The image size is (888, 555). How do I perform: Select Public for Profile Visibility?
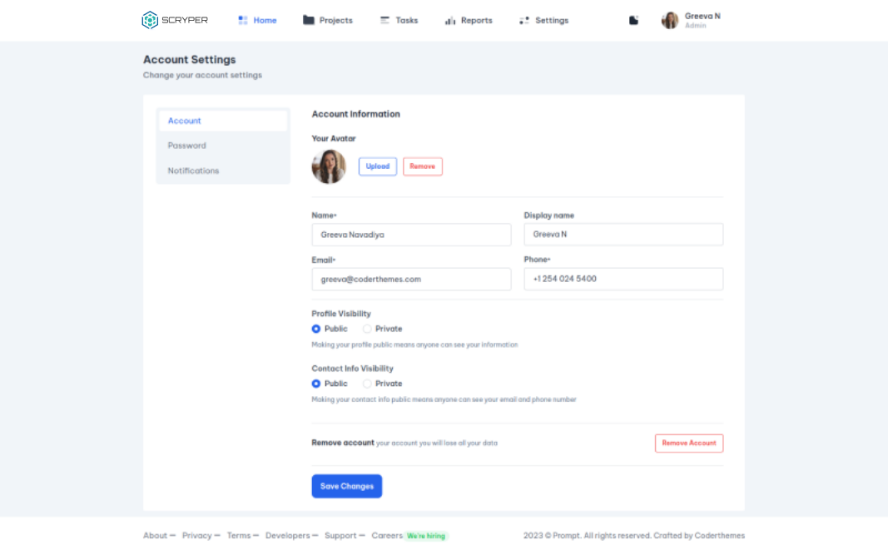316,329
